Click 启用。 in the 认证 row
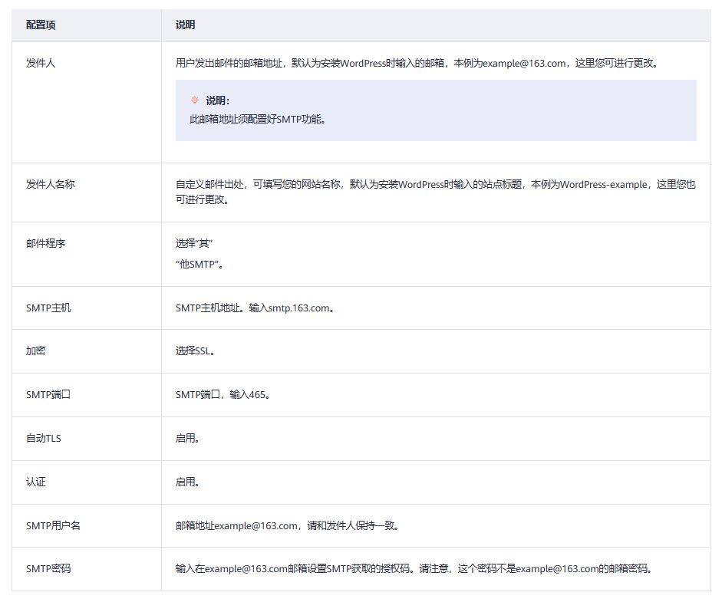 (x=187, y=482)
